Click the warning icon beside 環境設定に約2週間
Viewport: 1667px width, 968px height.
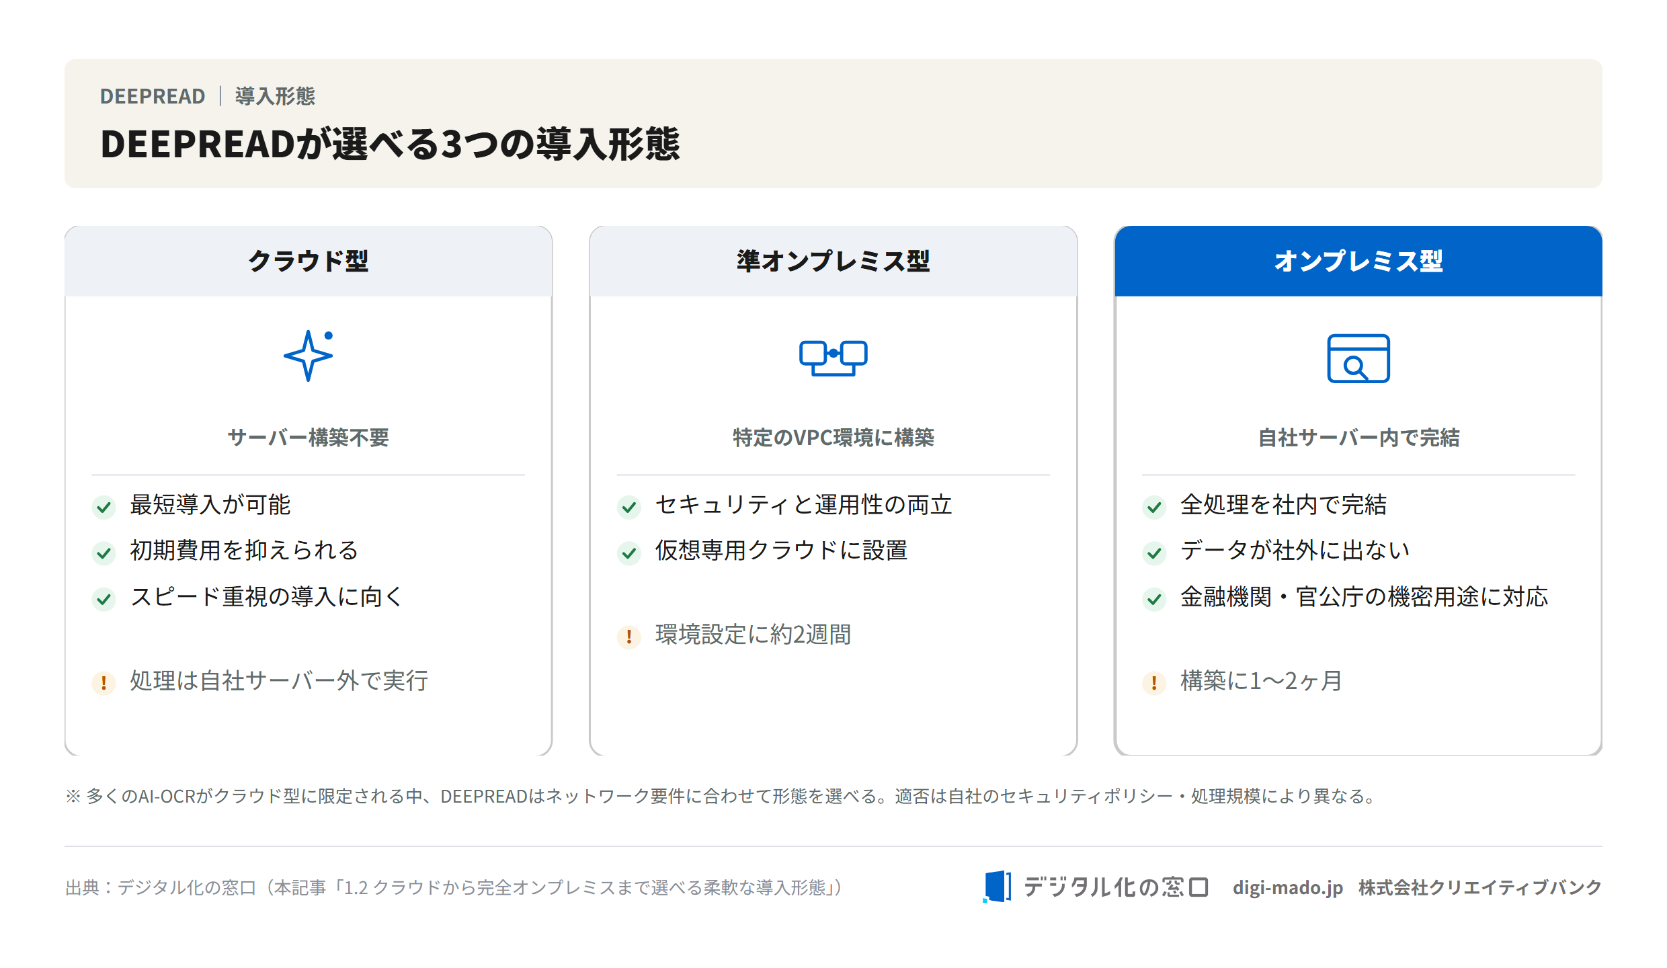point(629,637)
